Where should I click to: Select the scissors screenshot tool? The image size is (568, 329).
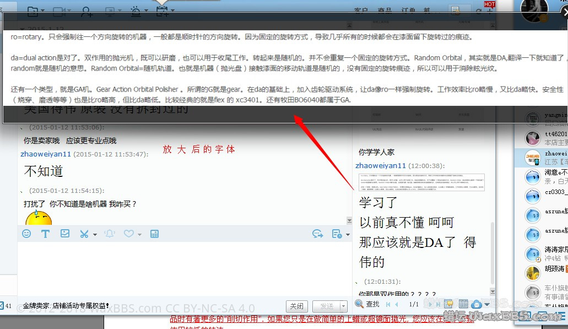pos(84,234)
